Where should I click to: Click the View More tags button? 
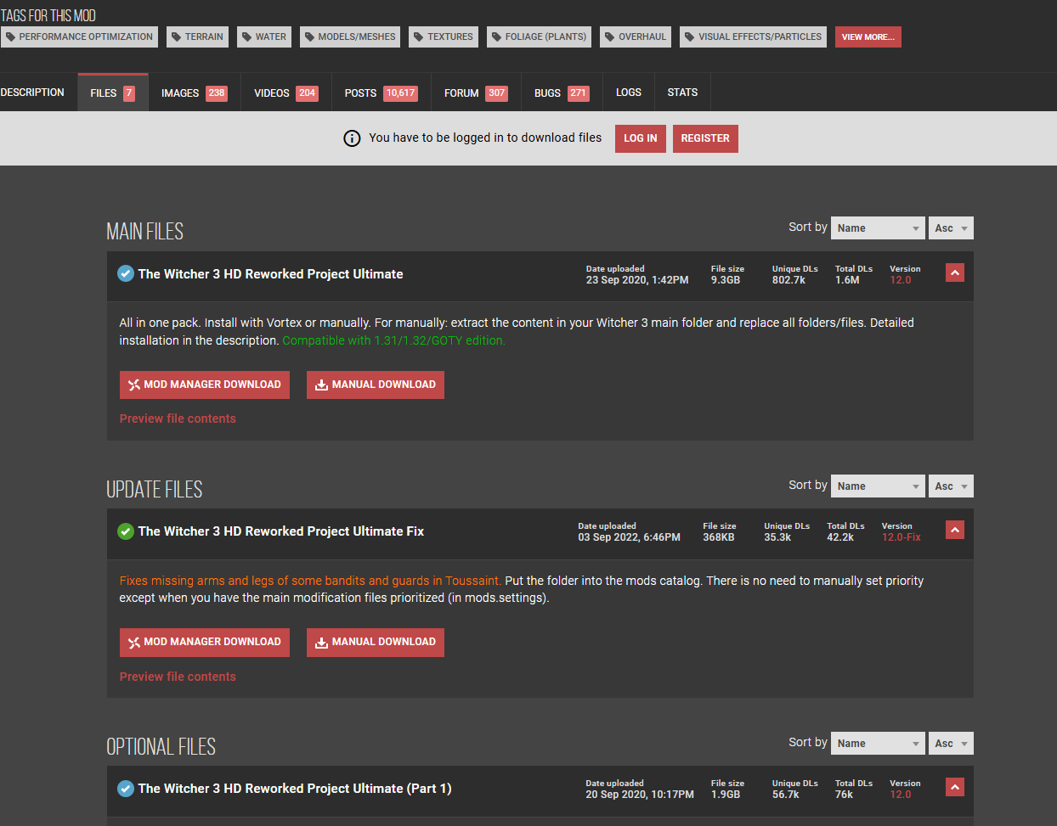[x=868, y=37]
